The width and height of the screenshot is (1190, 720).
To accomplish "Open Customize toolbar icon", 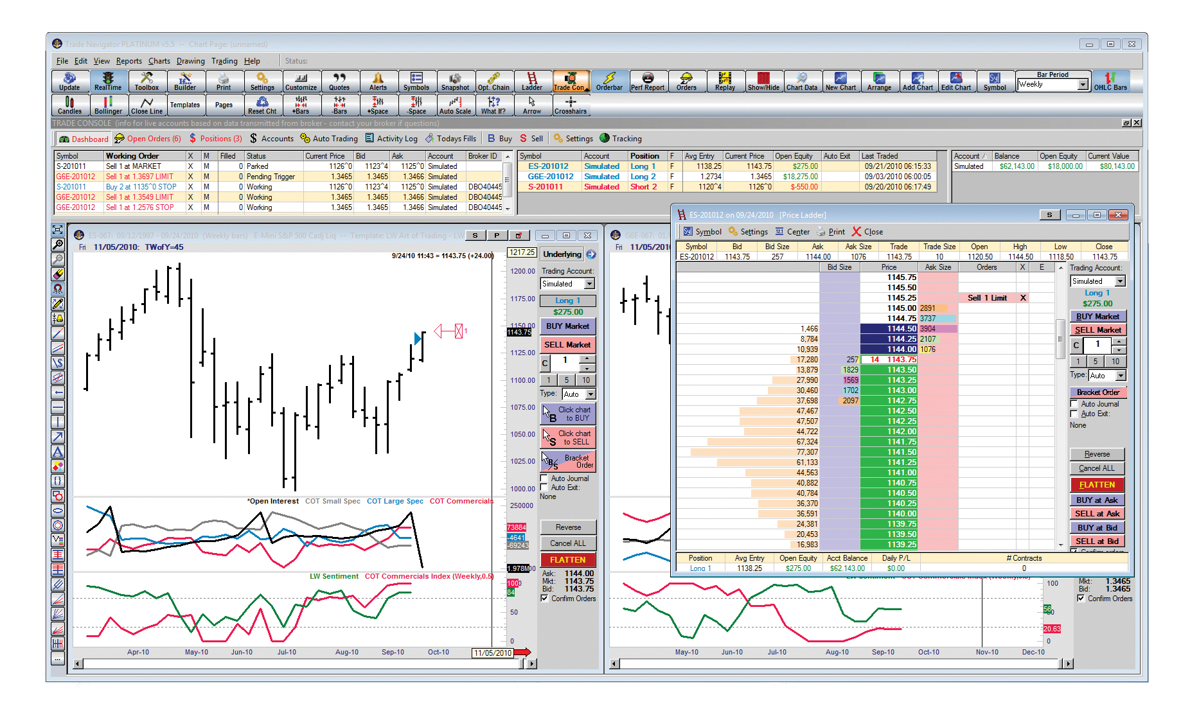I will pos(301,82).
